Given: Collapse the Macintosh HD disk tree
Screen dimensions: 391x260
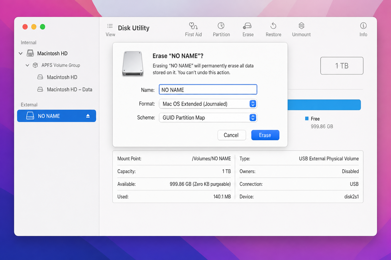Looking at the screenshot, I should click(x=21, y=54).
